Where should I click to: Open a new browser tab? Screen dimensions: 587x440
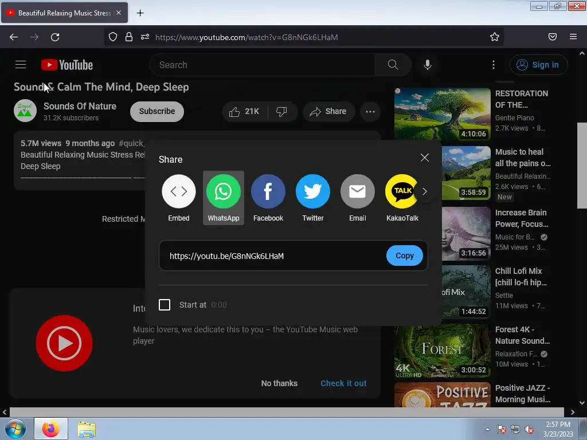tap(140, 13)
